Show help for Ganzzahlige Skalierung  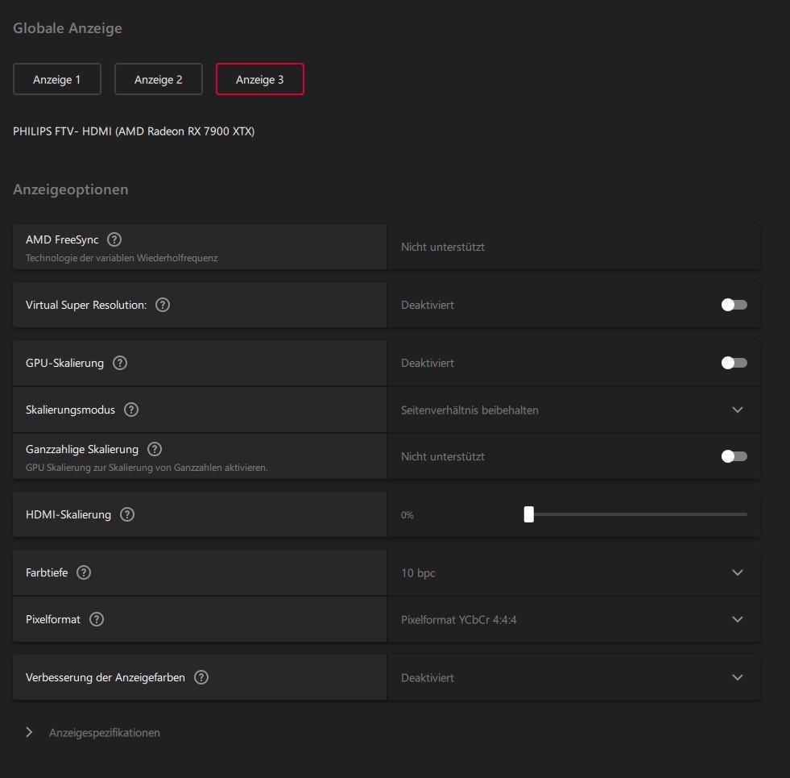[155, 449]
